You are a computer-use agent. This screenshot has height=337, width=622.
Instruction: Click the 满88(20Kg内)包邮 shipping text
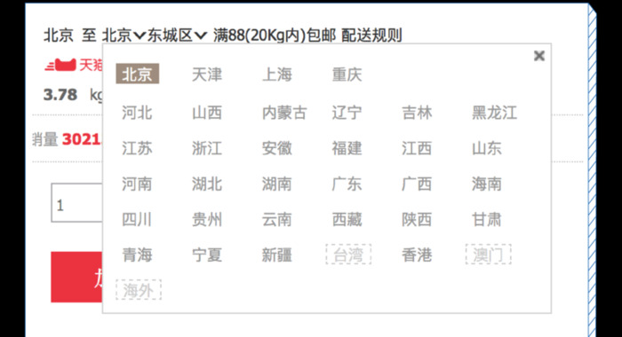pyautogui.click(x=275, y=35)
